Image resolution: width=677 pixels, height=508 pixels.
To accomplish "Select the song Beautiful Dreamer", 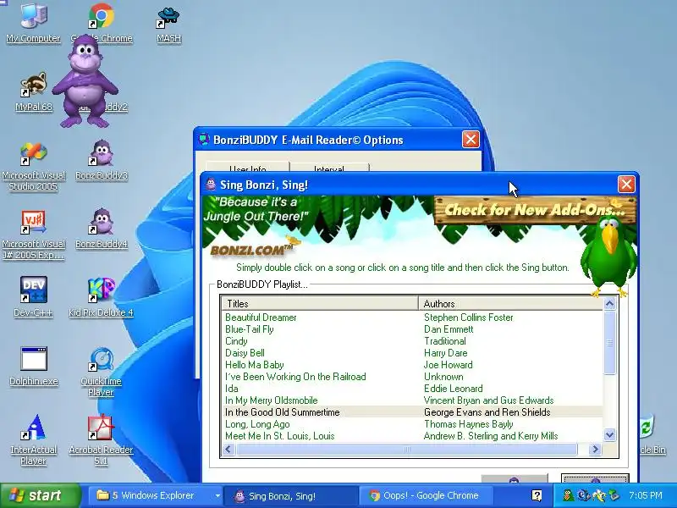I will click(261, 317).
